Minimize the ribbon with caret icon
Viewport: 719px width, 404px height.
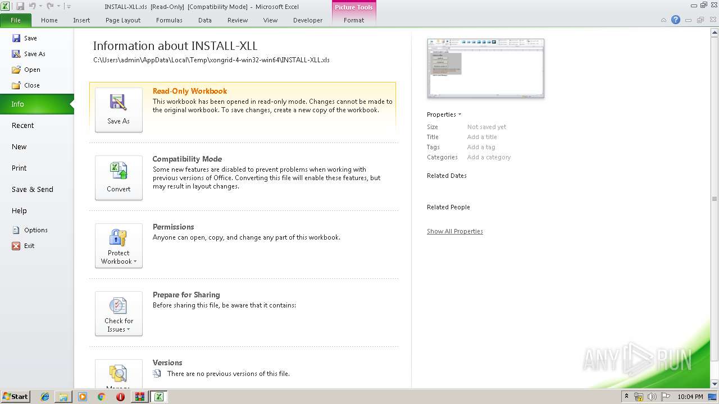[663, 20]
